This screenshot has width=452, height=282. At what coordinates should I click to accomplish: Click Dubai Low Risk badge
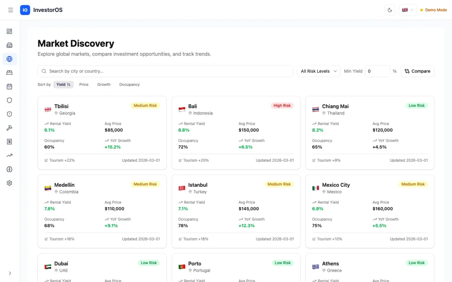149,263
